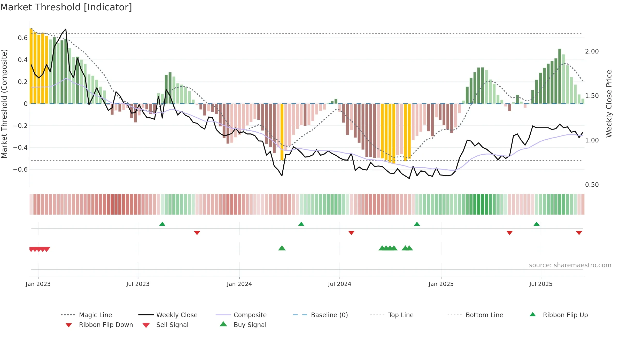
Task: Toggle the Sell Signal legend entry
Action: 165,325
